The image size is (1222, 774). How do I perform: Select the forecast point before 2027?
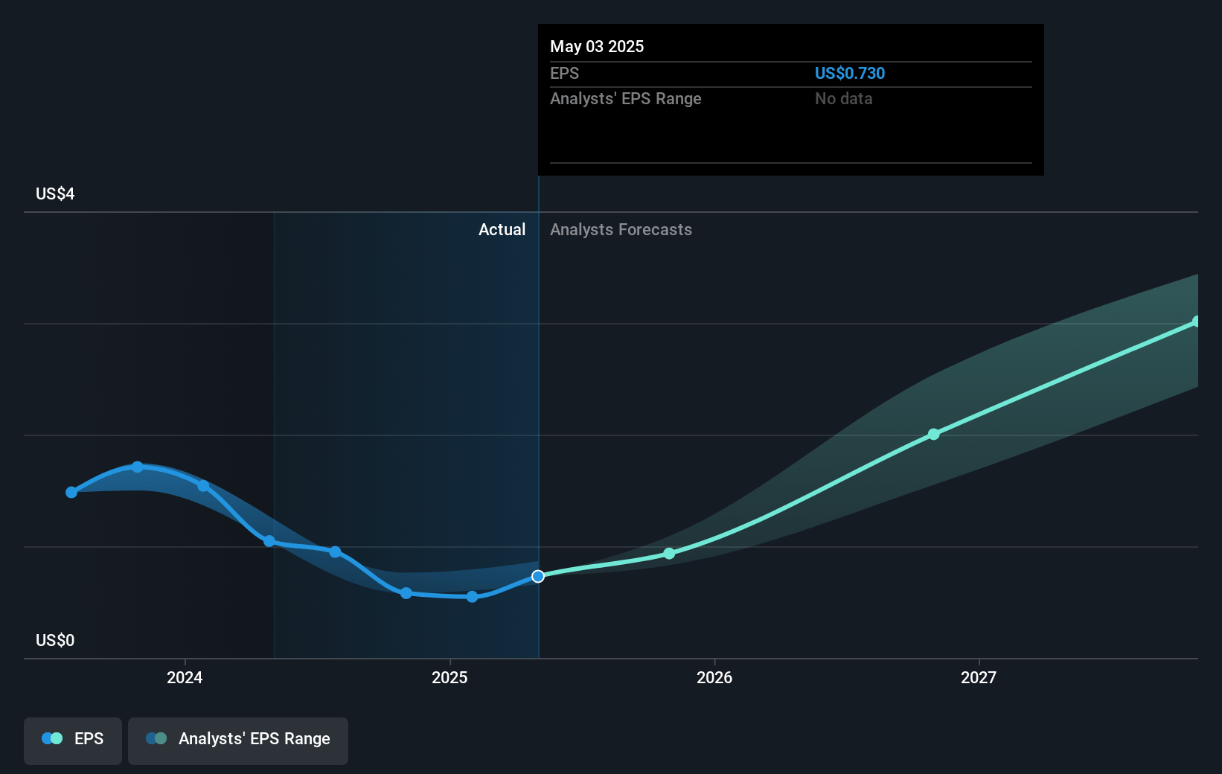click(x=933, y=434)
